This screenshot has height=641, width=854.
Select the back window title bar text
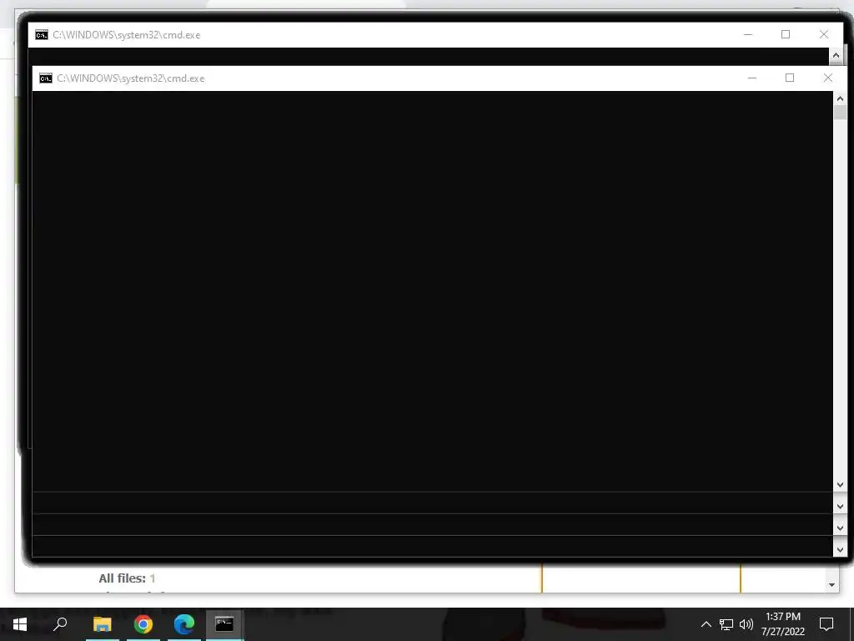tap(127, 35)
